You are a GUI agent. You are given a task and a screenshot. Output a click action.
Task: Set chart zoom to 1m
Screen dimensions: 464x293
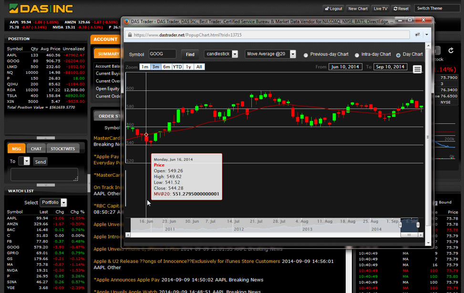[144, 67]
